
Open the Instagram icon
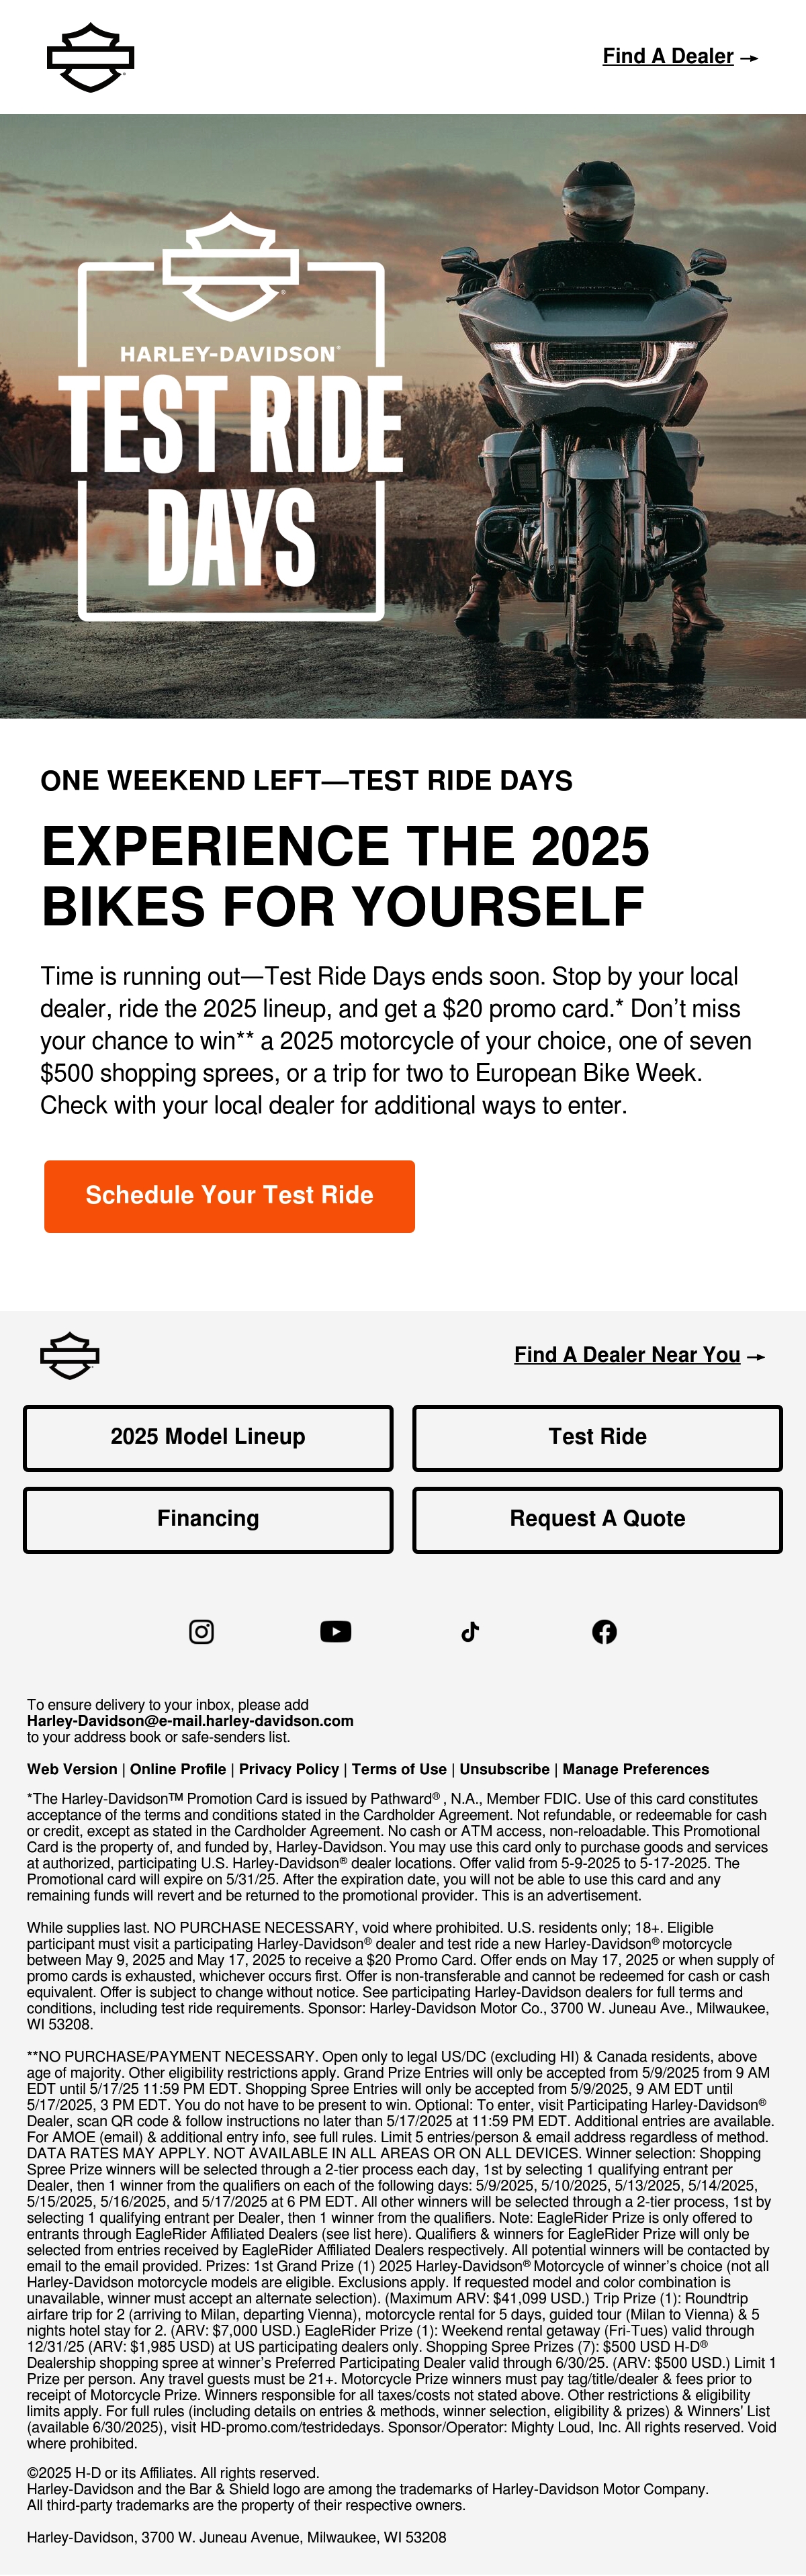[201, 1631]
